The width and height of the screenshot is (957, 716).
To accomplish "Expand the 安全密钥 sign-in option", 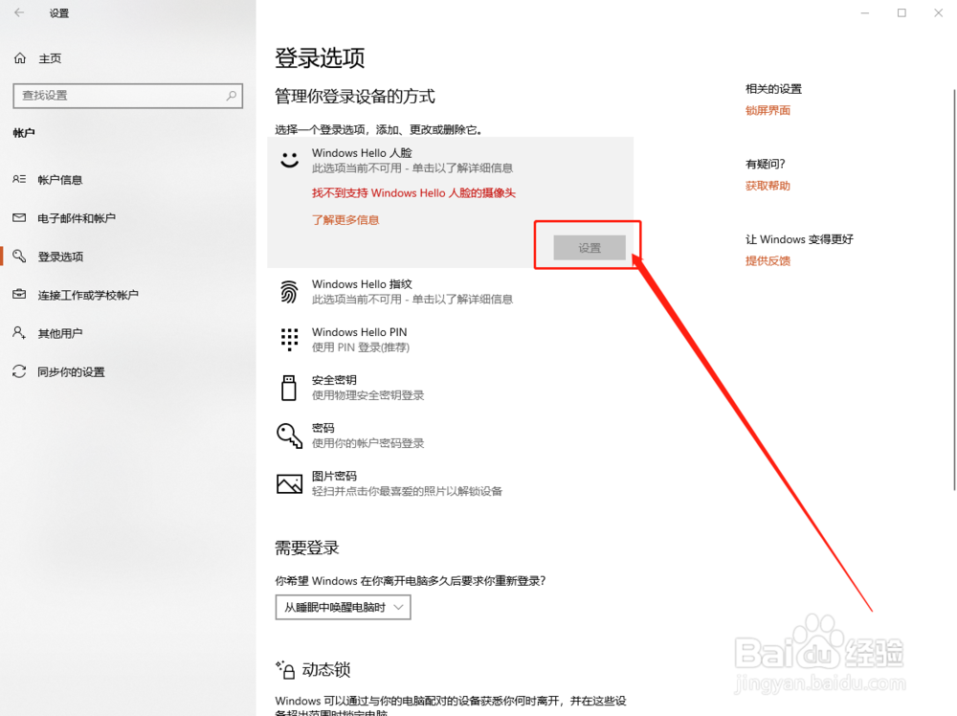I will tap(451, 388).
